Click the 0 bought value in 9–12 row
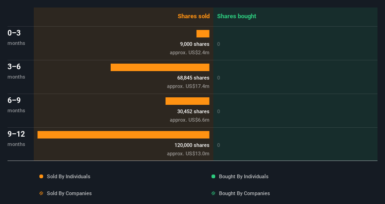The width and height of the screenshot is (385, 204). 219,145
